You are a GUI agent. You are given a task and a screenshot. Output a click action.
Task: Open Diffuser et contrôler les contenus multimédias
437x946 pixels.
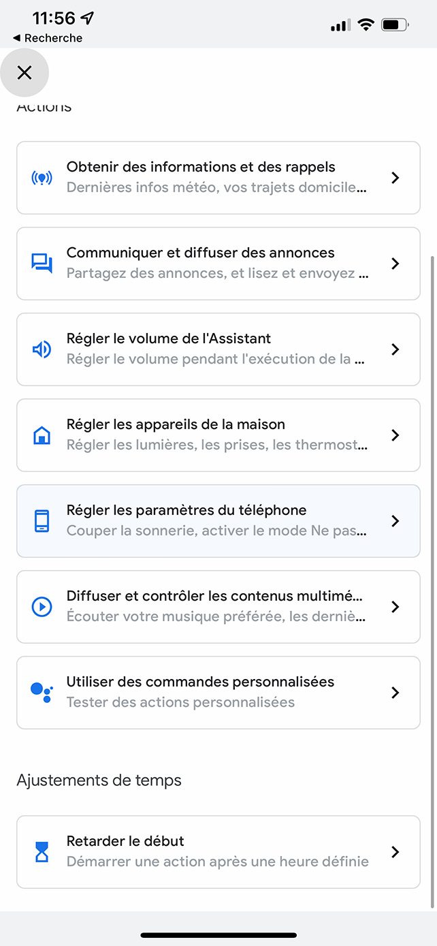point(218,607)
